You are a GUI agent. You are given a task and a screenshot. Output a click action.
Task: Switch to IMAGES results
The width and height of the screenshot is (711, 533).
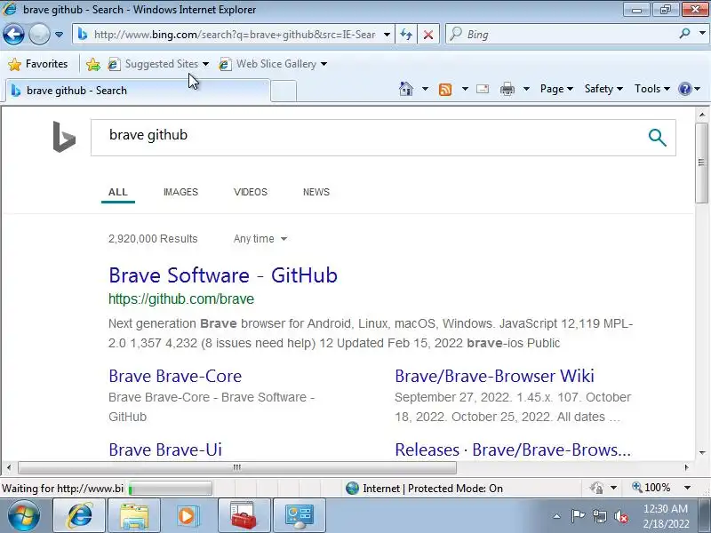(180, 192)
